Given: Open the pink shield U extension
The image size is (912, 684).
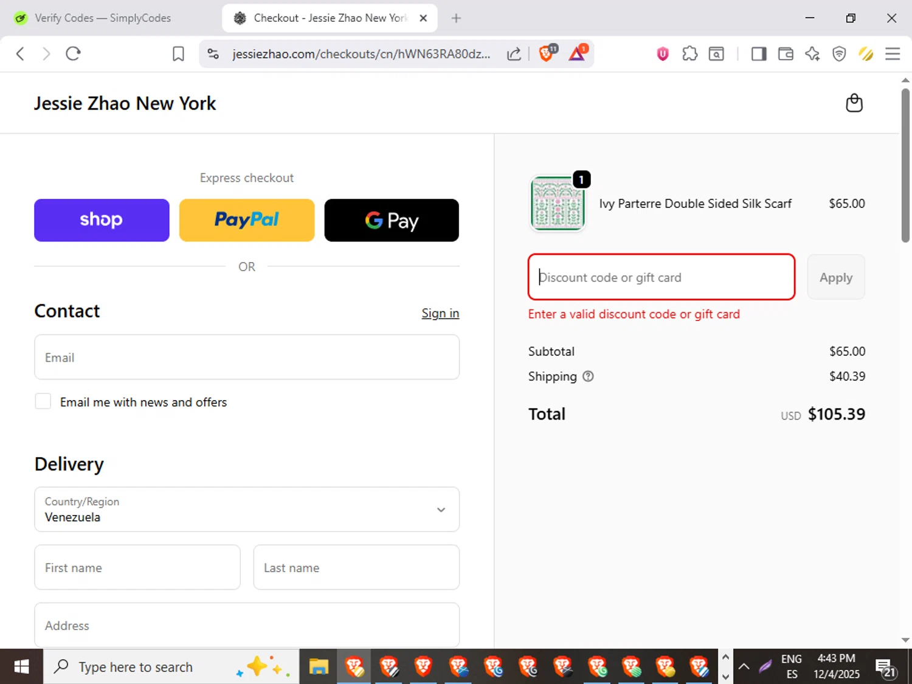Looking at the screenshot, I should tap(663, 54).
